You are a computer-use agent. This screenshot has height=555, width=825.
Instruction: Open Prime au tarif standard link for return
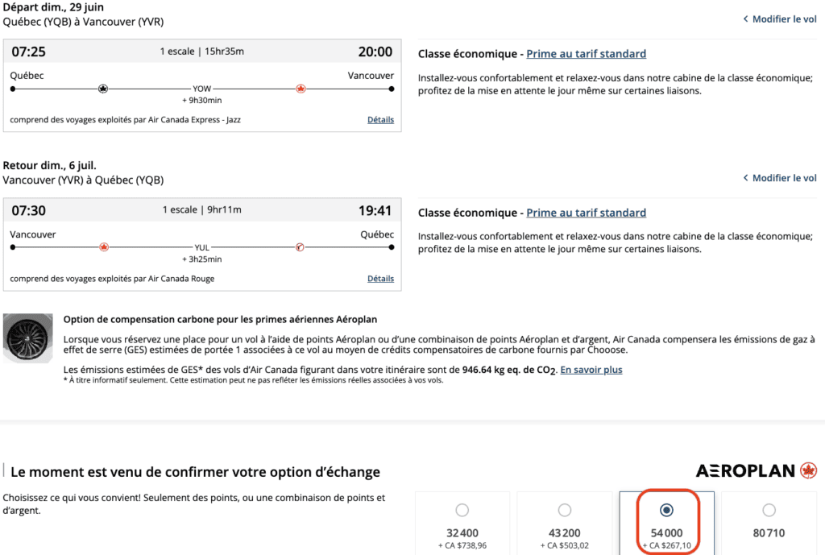coord(586,213)
